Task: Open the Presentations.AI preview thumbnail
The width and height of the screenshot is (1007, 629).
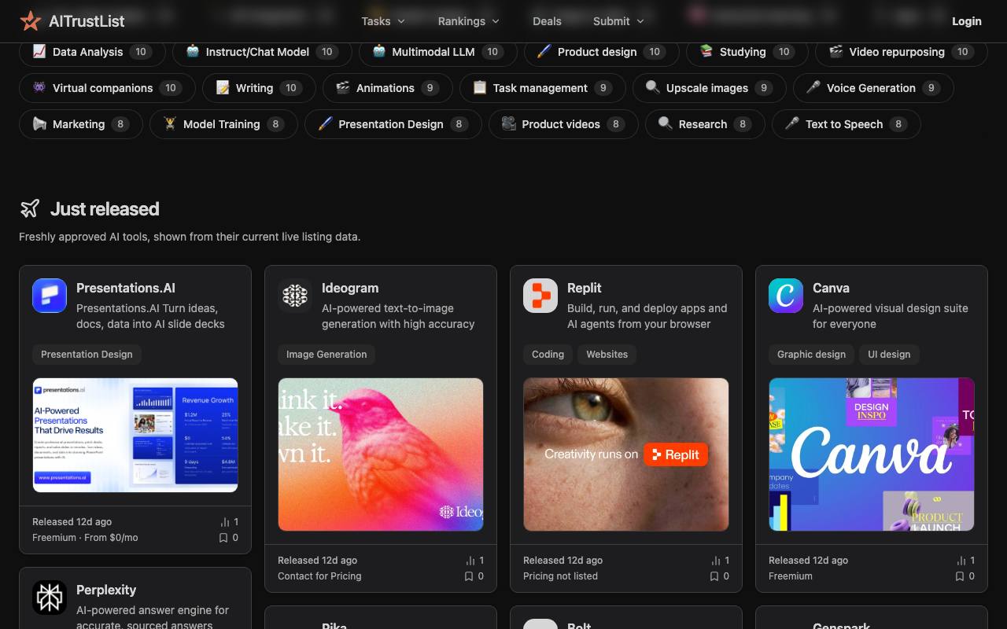Action: 135,435
